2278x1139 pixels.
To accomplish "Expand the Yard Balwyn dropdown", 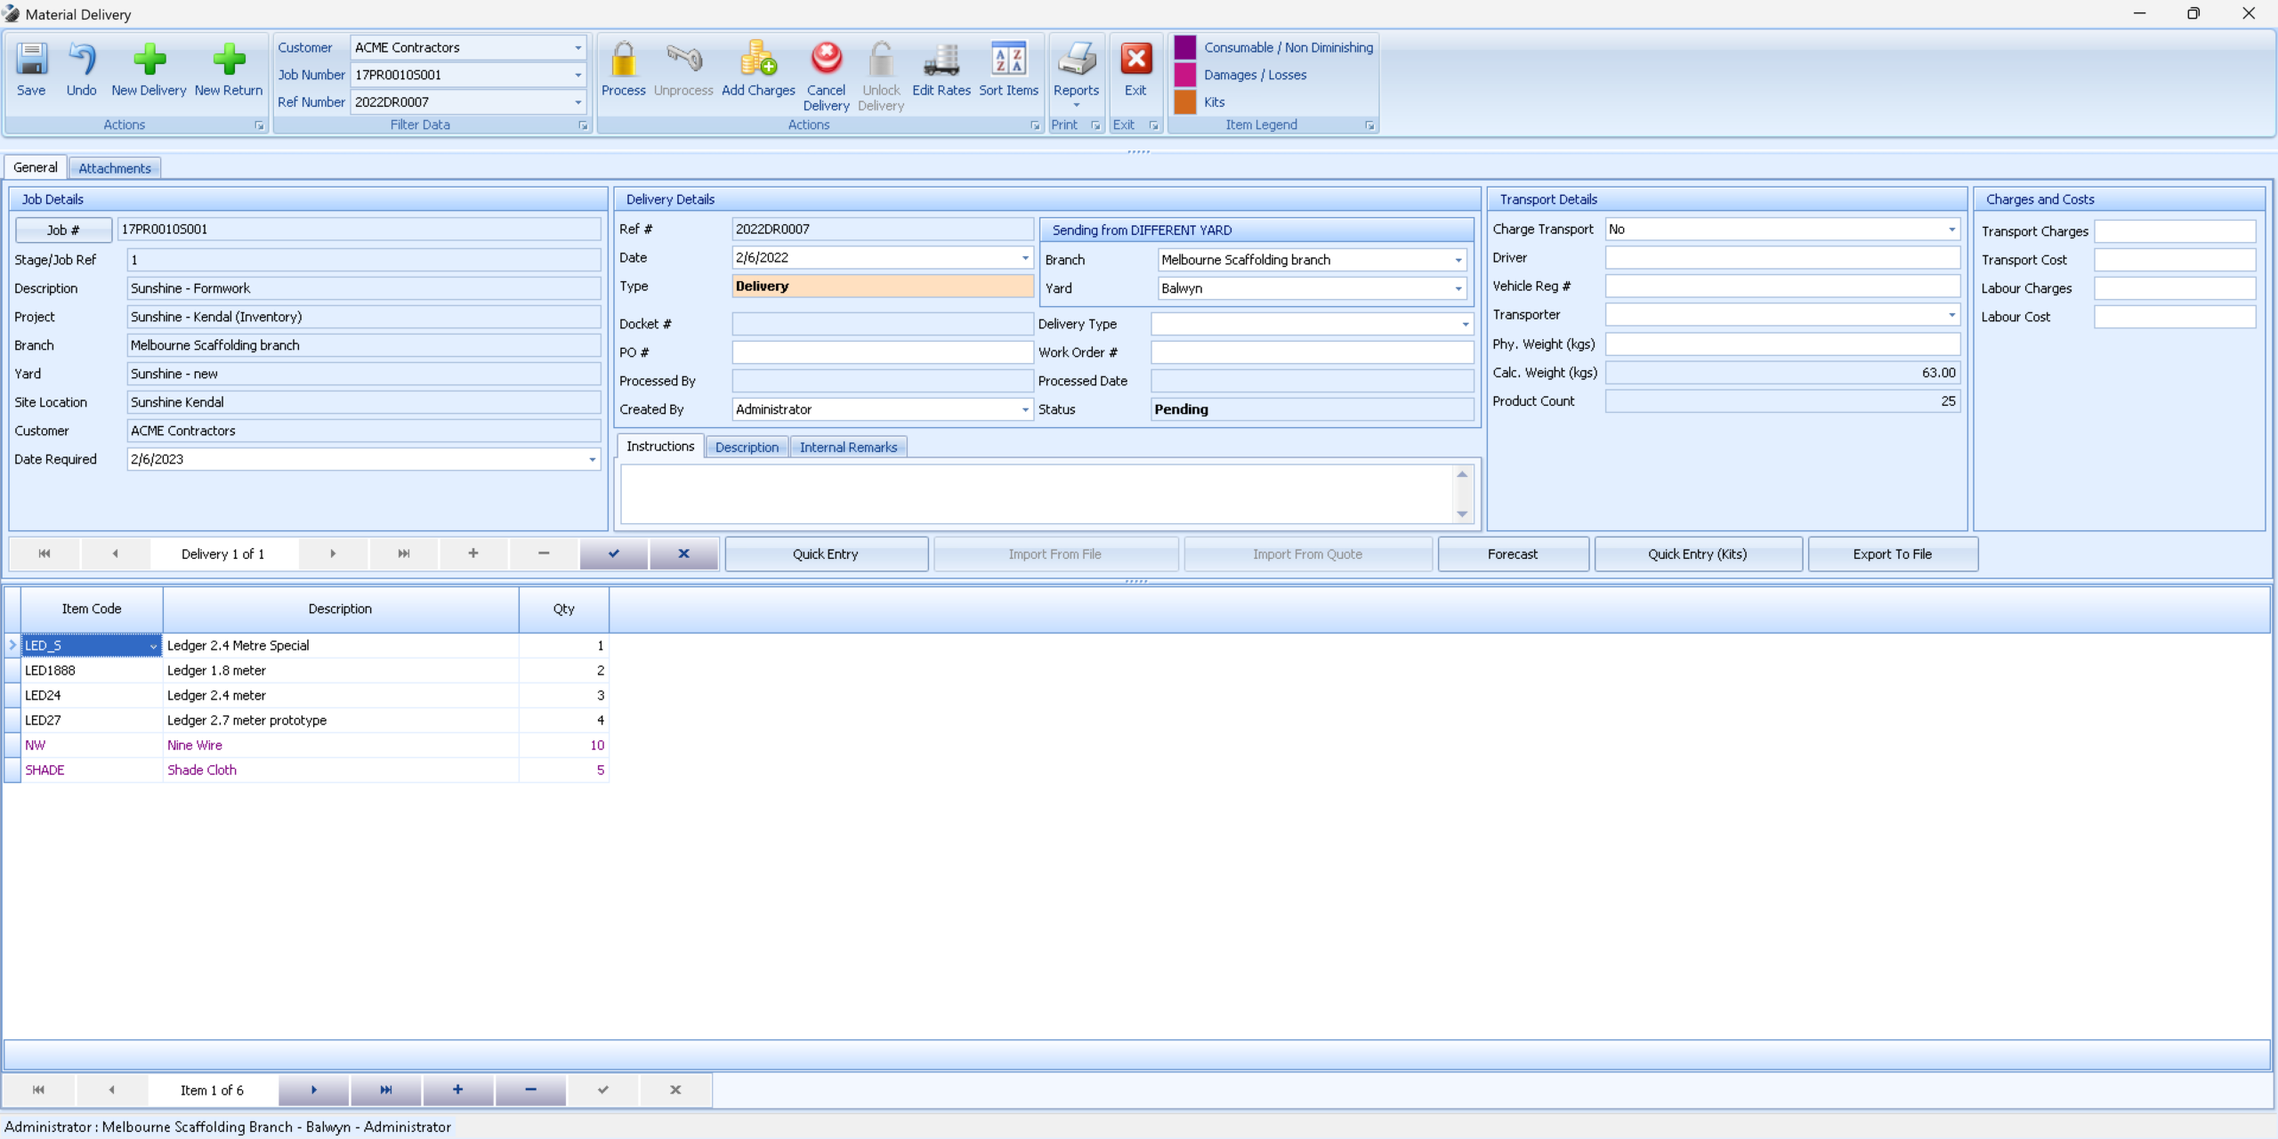I will click(x=1458, y=288).
